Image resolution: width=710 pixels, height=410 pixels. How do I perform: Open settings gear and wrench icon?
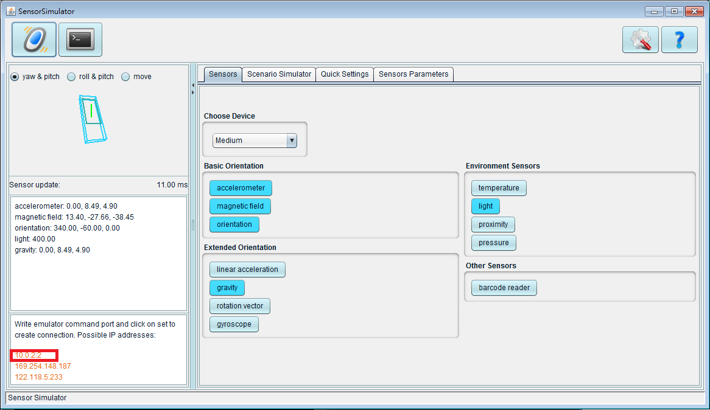point(640,40)
